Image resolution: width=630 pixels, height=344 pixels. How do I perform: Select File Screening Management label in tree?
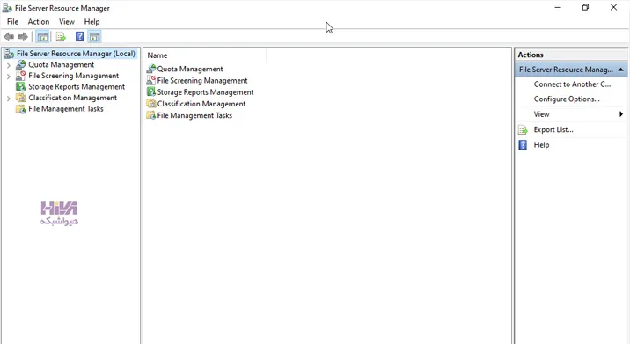tap(74, 76)
